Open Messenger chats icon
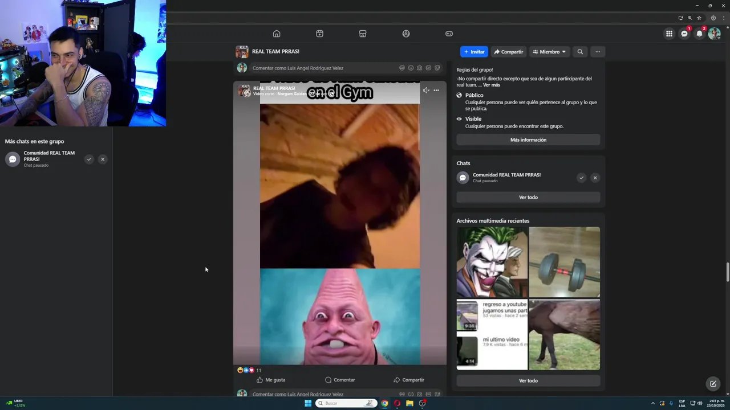This screenshot has width=730, height=410. coord(684,34)
